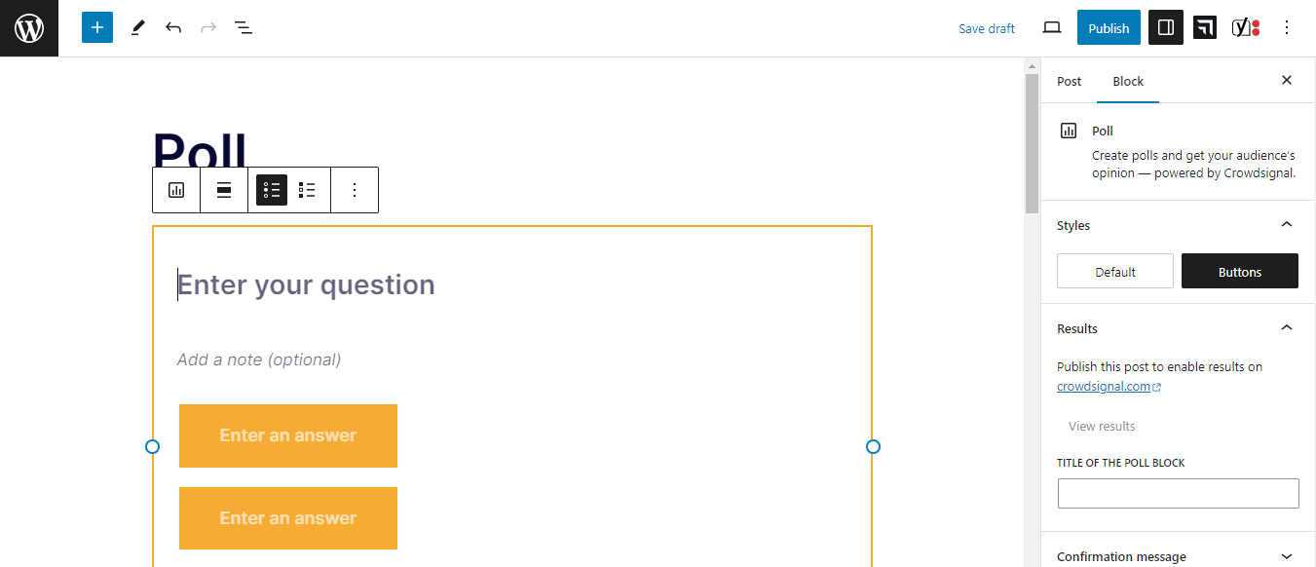Open the desktop Preview icon

[x=1052, y=28]
